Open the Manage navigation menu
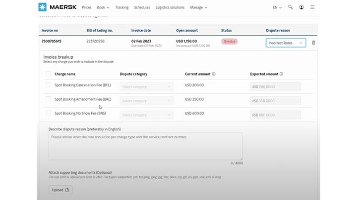Image resolution: width=357 pixels, height=200 pixels. point(198,8)
